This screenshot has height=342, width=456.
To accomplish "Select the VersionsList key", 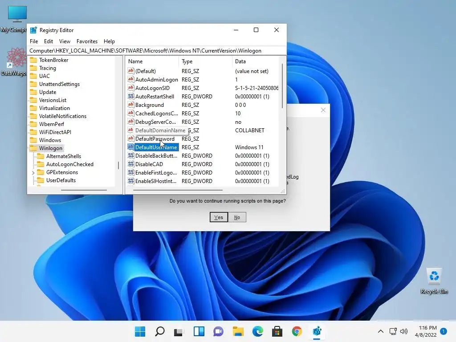I will pyautogui.click(x=53, y=100).
